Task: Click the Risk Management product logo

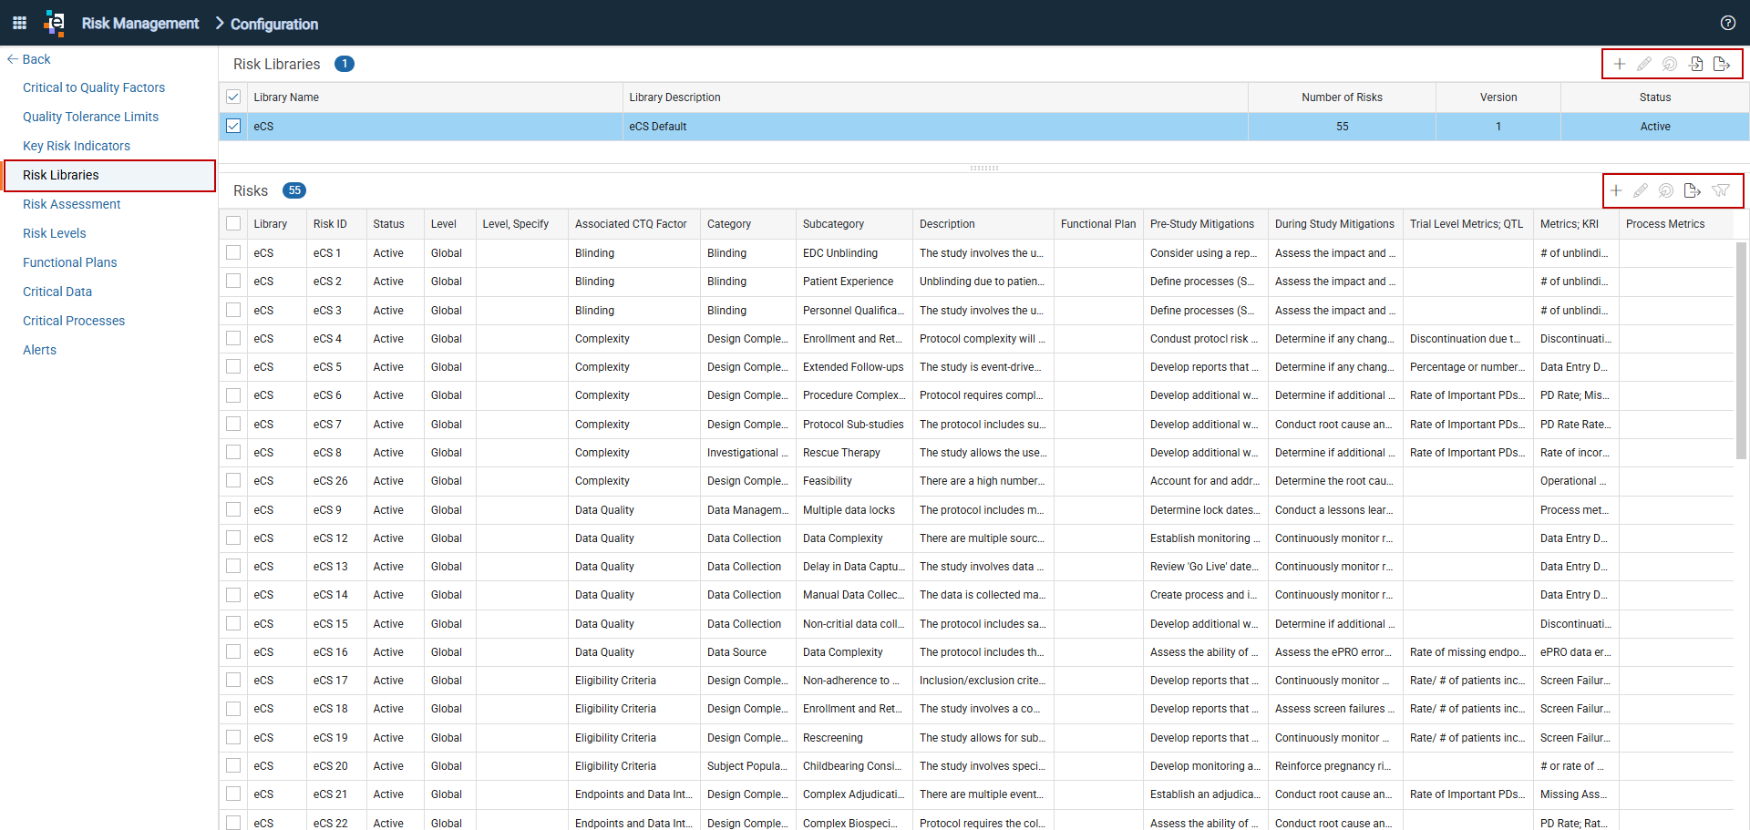Action: 55,23
